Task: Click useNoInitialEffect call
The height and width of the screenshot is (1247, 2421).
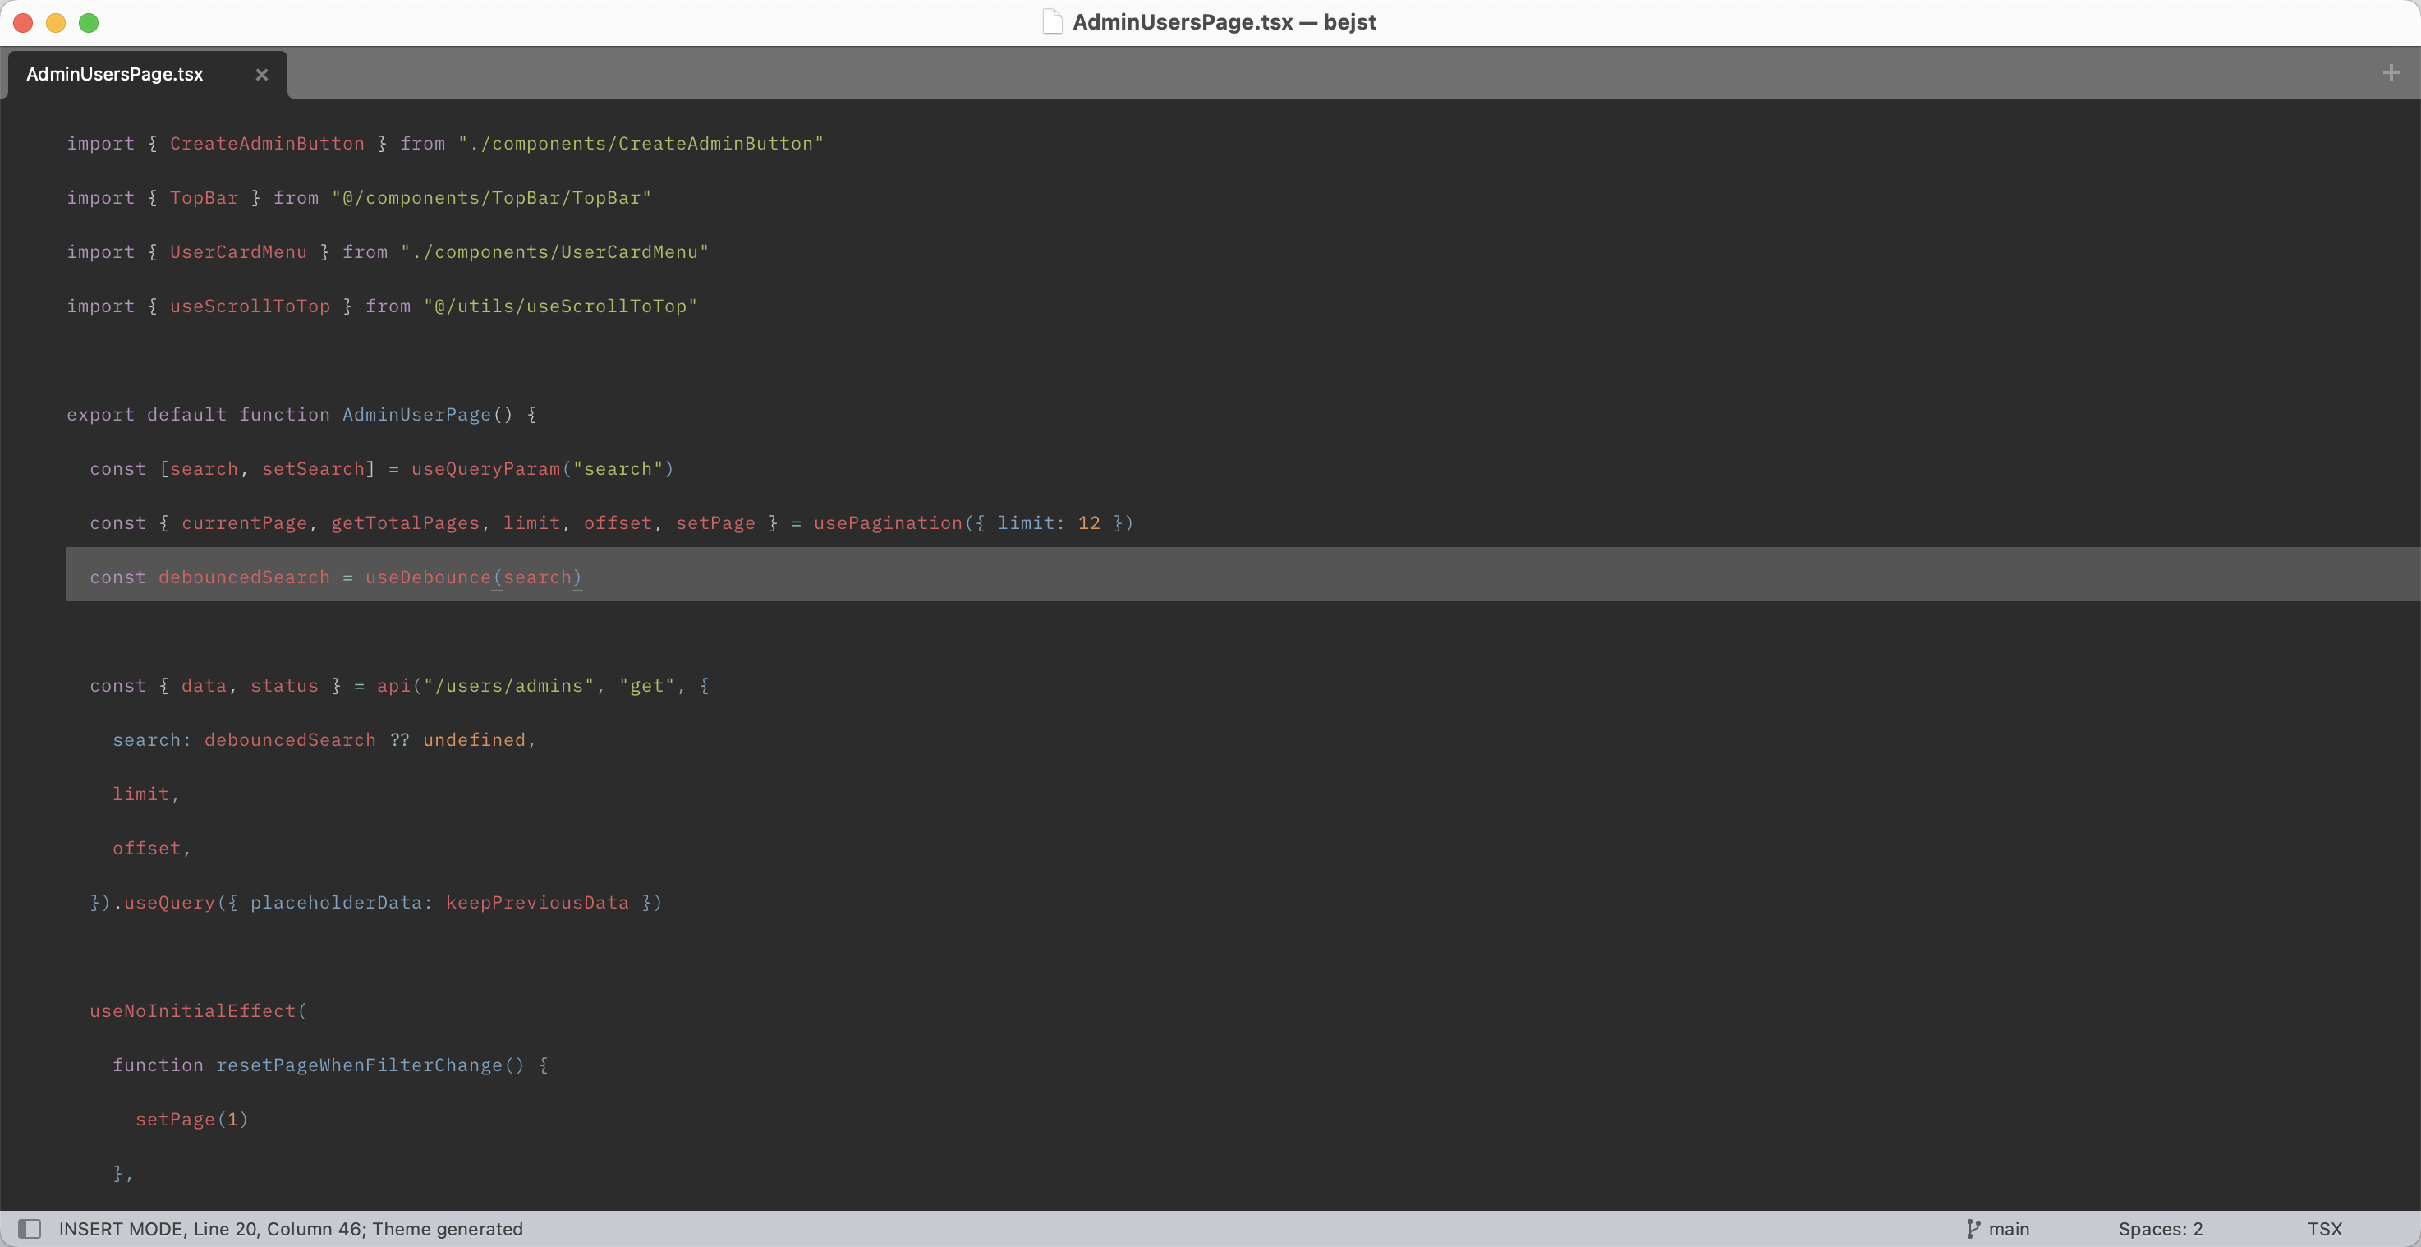Action: [x=193, y=1011]
